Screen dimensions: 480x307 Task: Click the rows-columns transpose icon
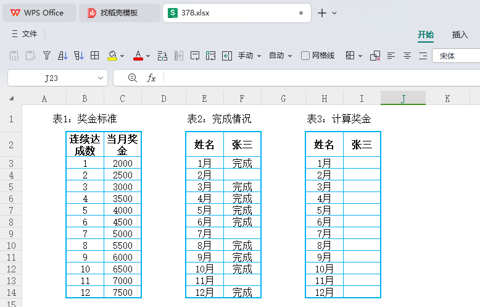162,56
